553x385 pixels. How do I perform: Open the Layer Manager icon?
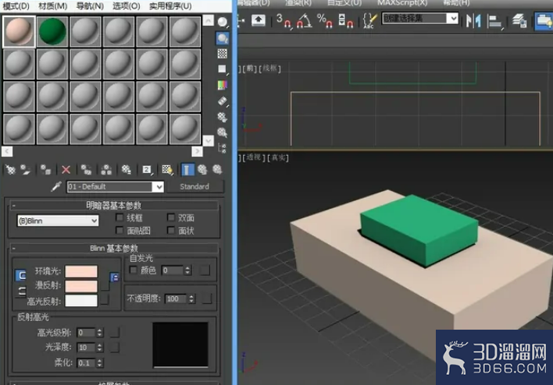519,21
